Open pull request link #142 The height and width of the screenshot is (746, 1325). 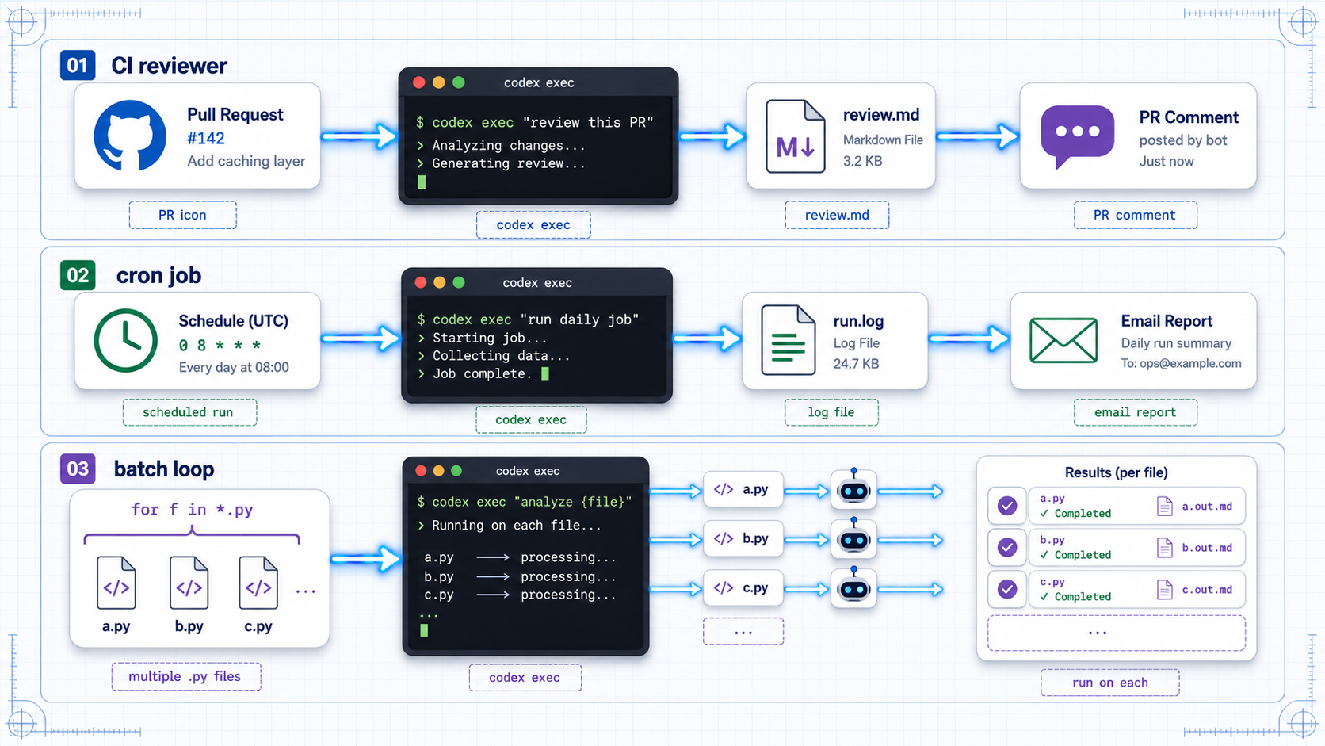click(206, 138)
